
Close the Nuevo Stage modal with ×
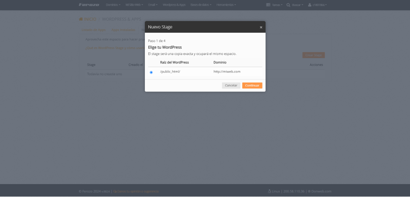pos(261,27)
